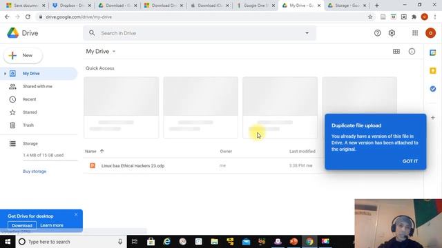Expand the My Drive folder tree arrow
The height and width of the screenshot is (248, 442).
pos(5,74)
